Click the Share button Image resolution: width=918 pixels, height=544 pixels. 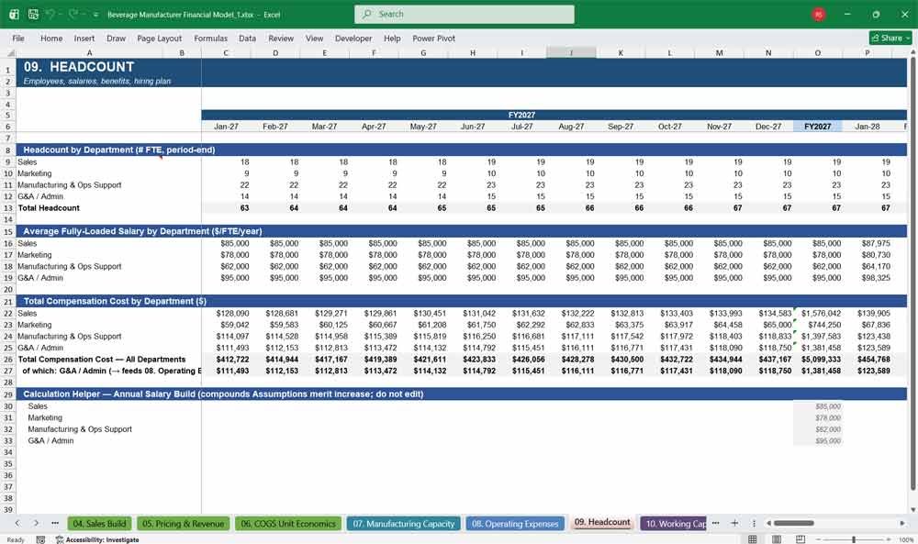[x=890, y=38]
